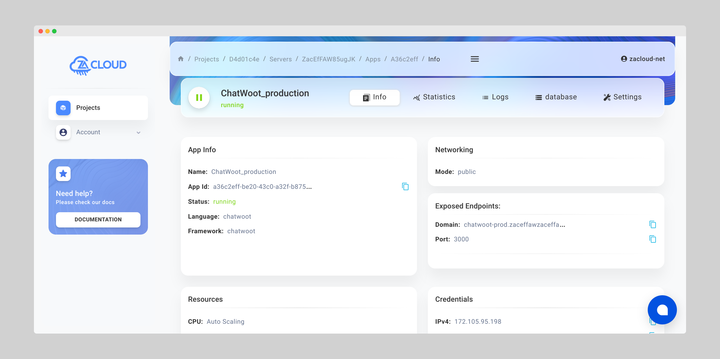The width and height of the screenshot is (720, 359).
Task: Click the macOS yellow minimize button
Action: (x=48, y=31)
